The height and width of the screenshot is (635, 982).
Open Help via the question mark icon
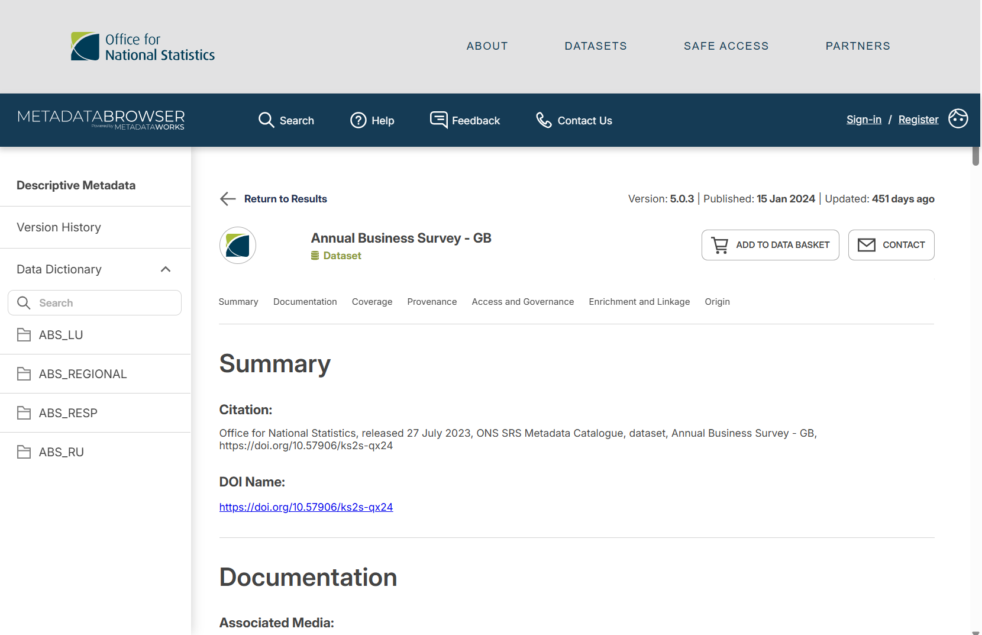358,120
